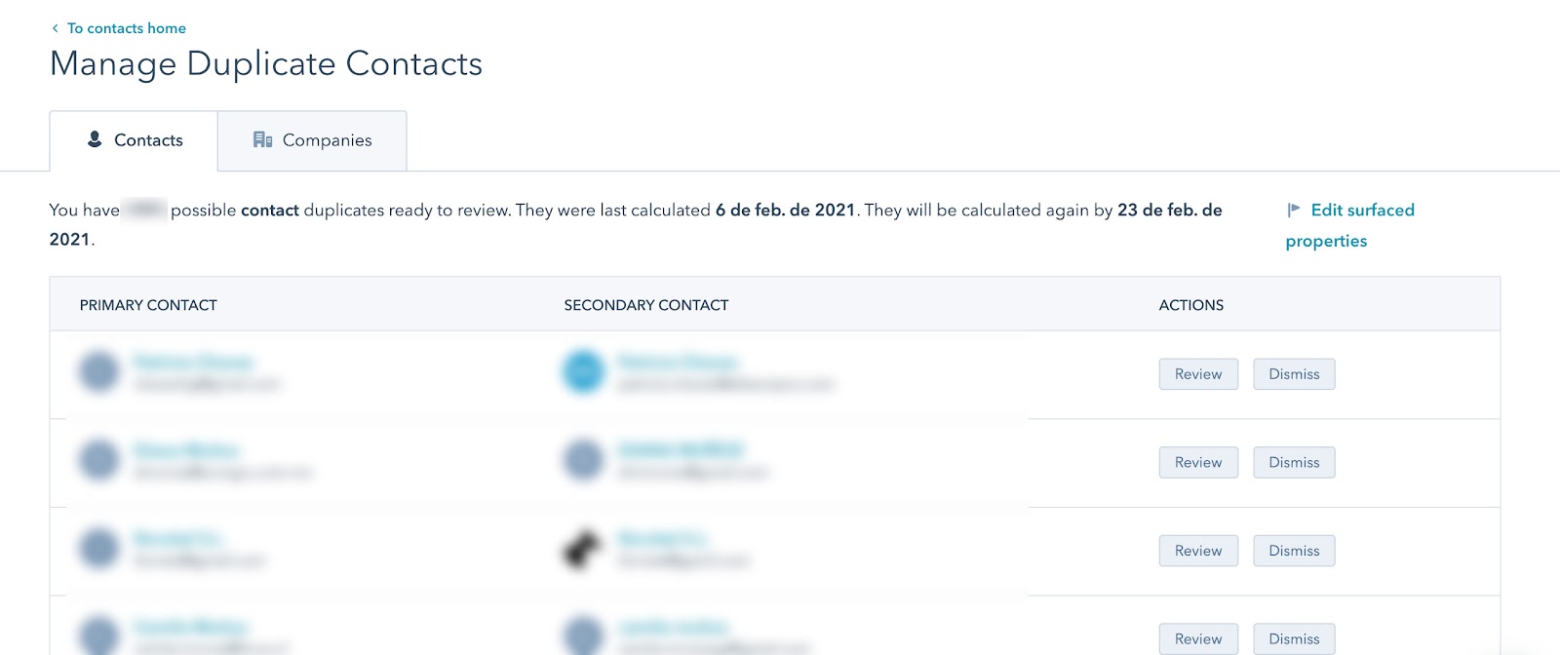Open the To contacts home link
1560x655 pixels.
[127, 28]
